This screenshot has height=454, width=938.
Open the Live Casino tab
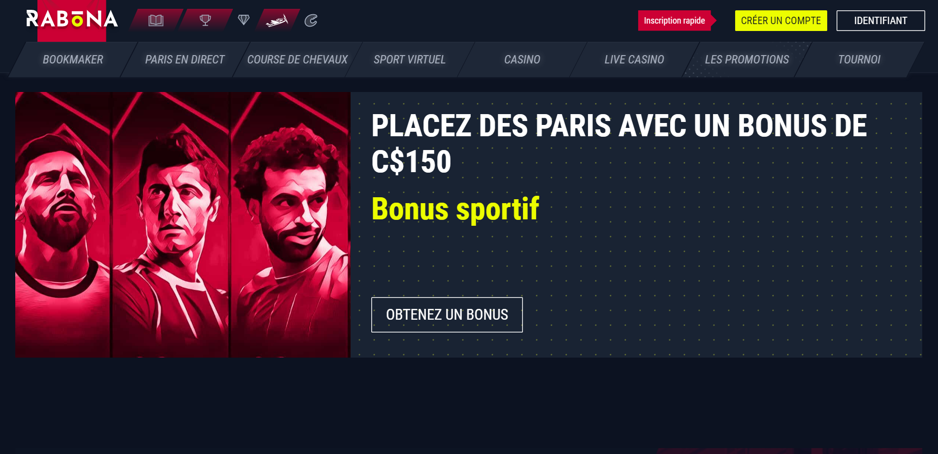634,60
